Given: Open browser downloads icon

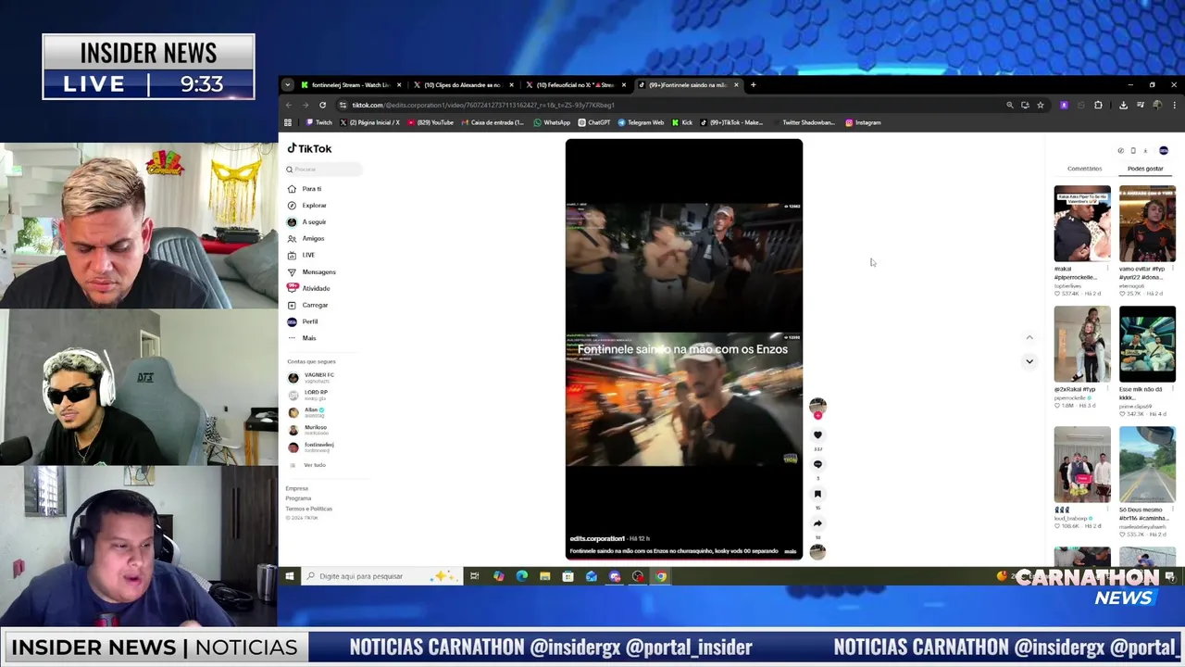Looking at the screenshot, I should point(1123,105).
